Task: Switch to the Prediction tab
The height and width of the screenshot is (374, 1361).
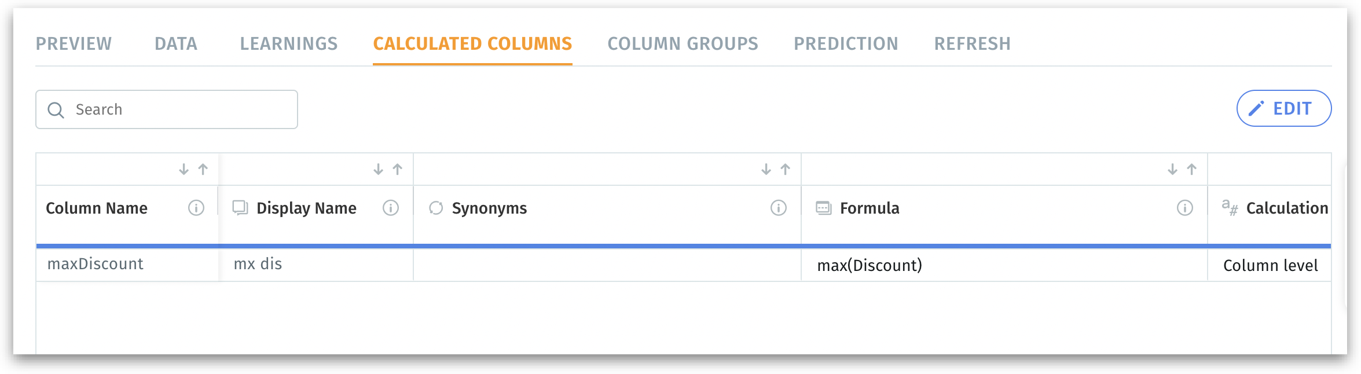Action: 846,44
